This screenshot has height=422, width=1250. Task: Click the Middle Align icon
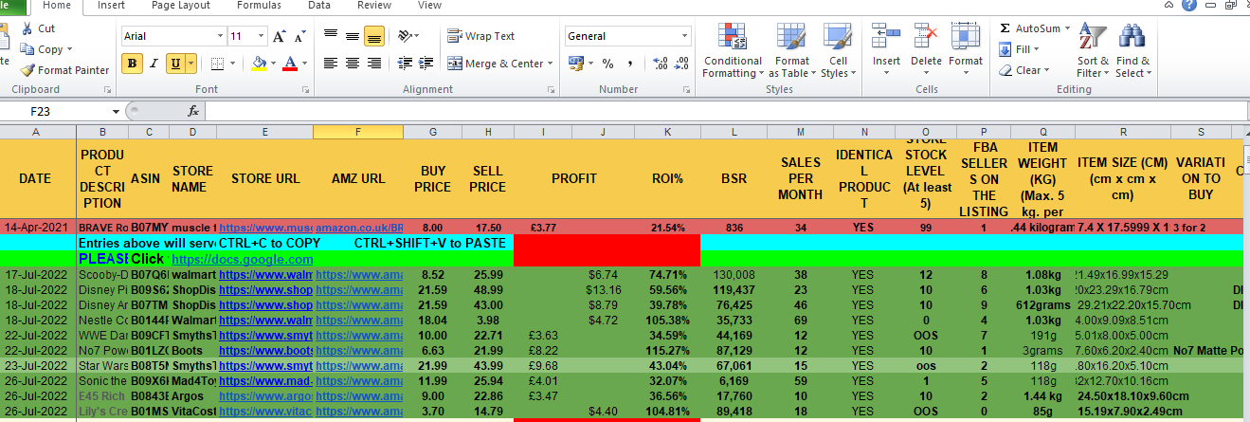(x=353, y=36)
